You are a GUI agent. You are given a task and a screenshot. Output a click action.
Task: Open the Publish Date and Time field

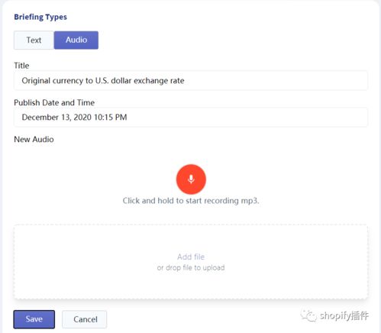tap(191, 117)
